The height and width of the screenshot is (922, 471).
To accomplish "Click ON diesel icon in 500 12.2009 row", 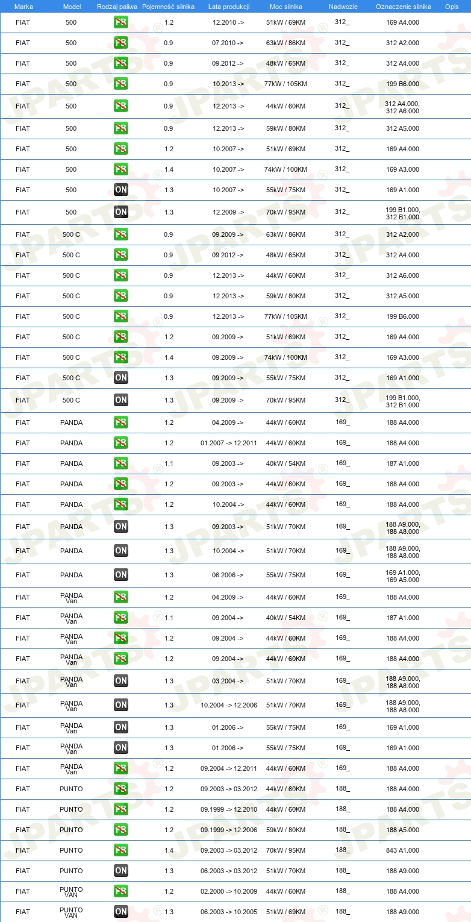I will tap(120, 212).
